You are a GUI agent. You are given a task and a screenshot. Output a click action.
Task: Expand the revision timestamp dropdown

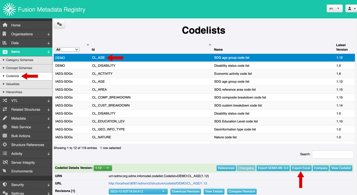138,191
